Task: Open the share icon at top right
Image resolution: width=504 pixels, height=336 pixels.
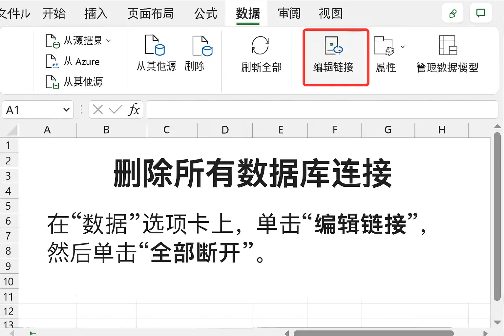Action: [x=453, y=13]
